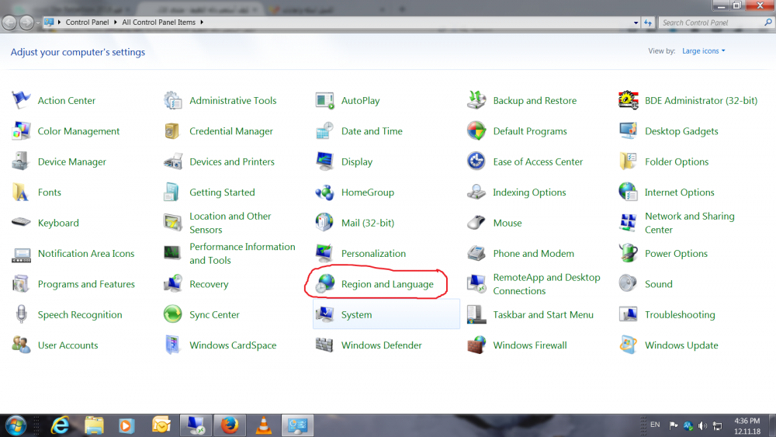Open the Phone and Modem link
776x437 pixels.
click(x=534, y=253)
